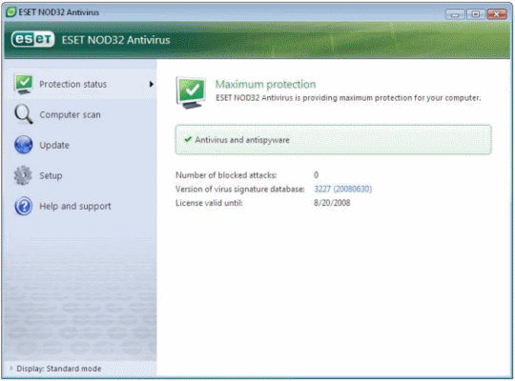Screen dimensions: 515x381
Task: Click the Version of virus signature database label
Action: coord(240,189)
